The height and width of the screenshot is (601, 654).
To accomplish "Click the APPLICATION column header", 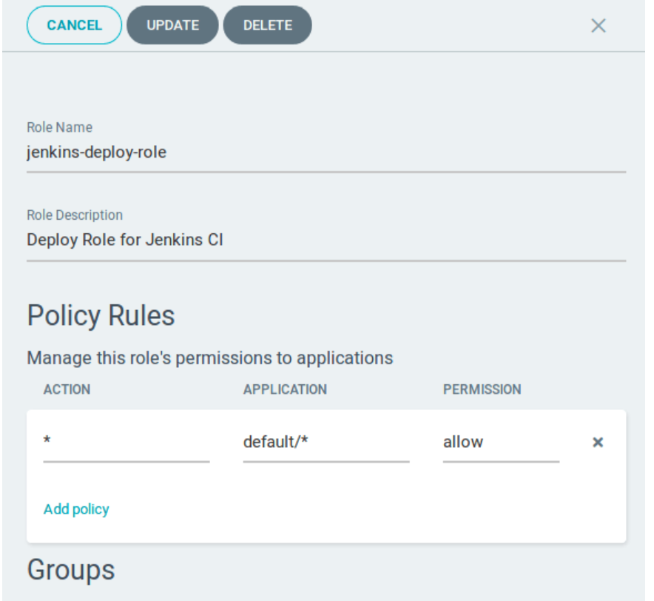I will point(285,389).
